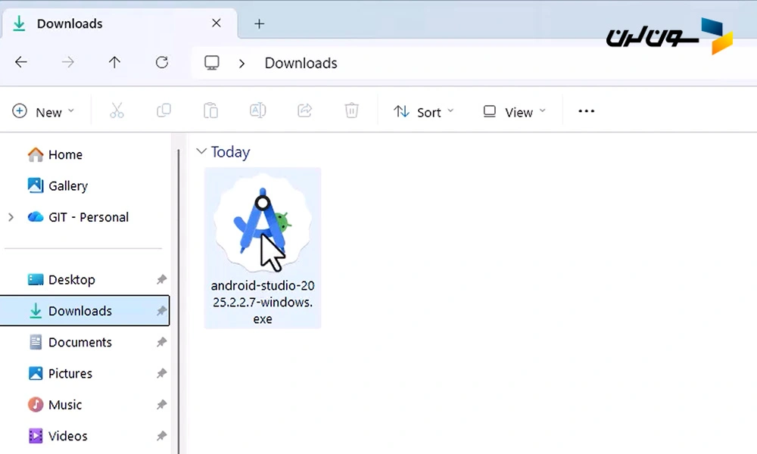Click the Rename icon in toolbar

click(257, 111)
